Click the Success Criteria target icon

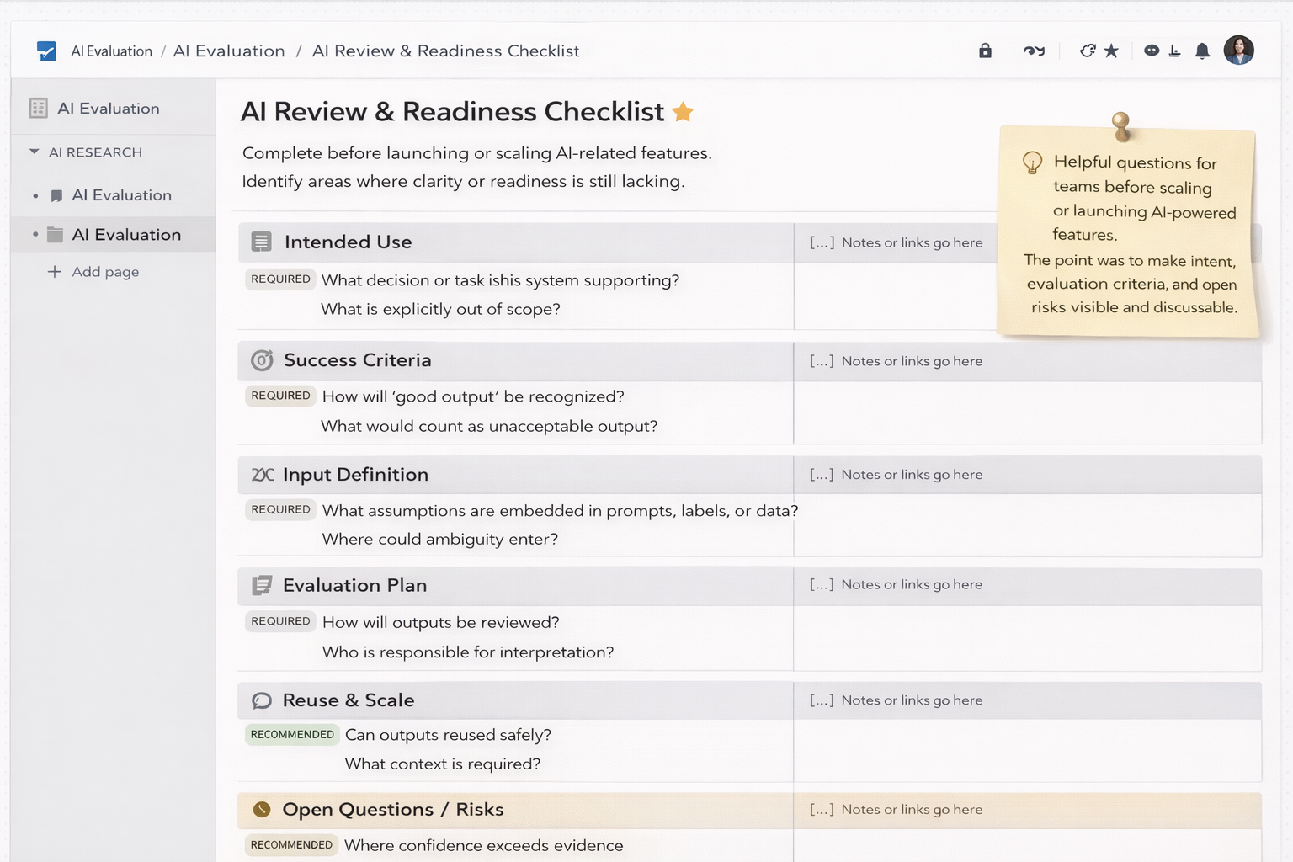pos(262,360)
